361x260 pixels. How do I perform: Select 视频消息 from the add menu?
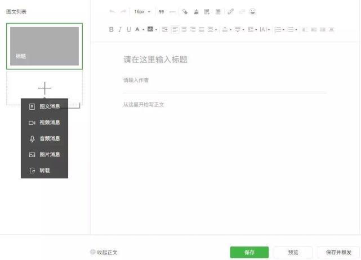point(50,122)
